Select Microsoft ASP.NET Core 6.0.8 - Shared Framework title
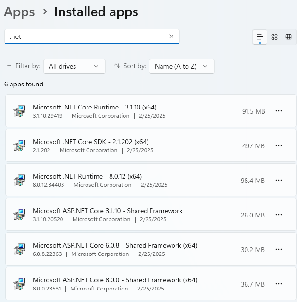This screenshot has width=297, height=302. click(x=115, y=245)
